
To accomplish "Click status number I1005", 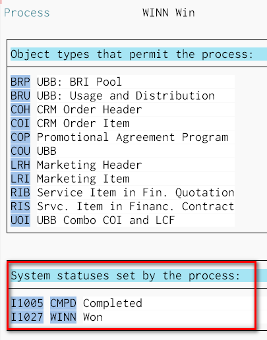I will point(27,303).
